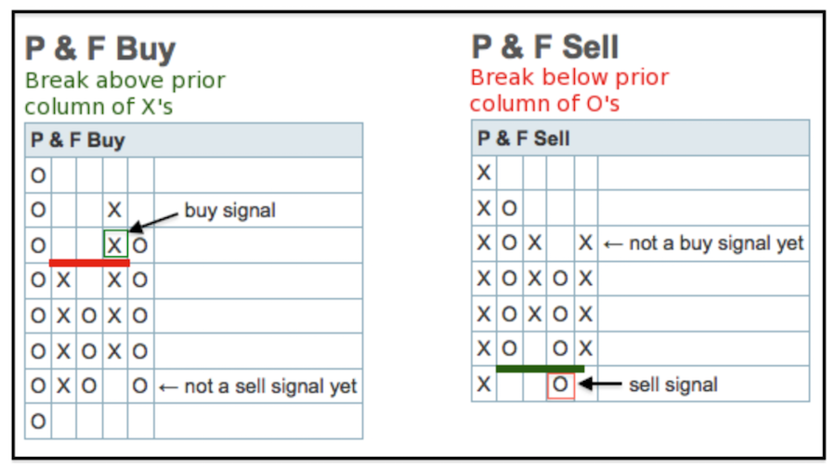
Task: Click the "buy signal" annotation label
Action: (229, 211)
